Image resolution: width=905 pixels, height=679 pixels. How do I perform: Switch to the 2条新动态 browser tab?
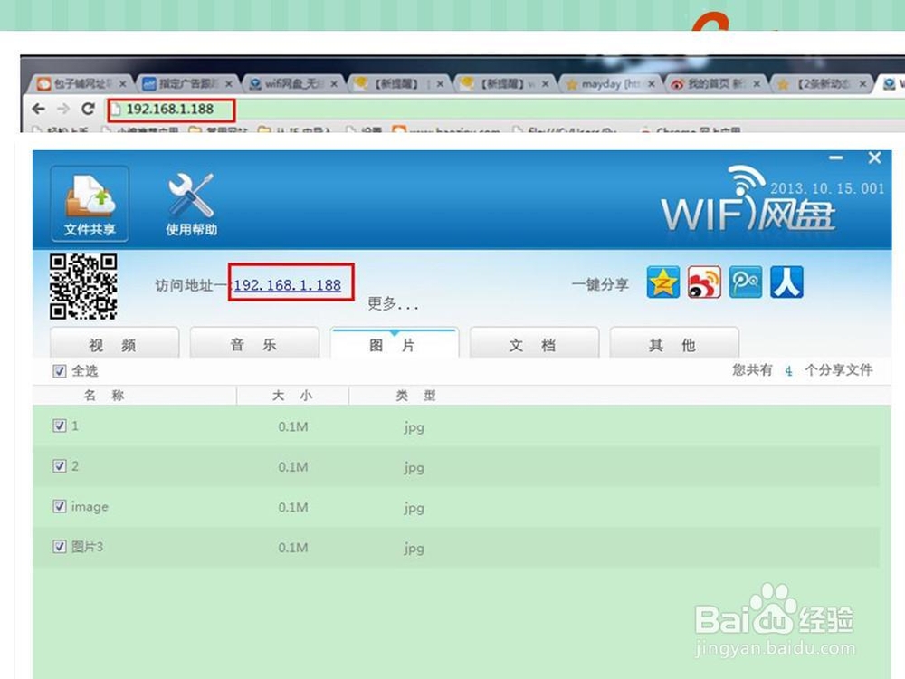click(x=821, y=83)
